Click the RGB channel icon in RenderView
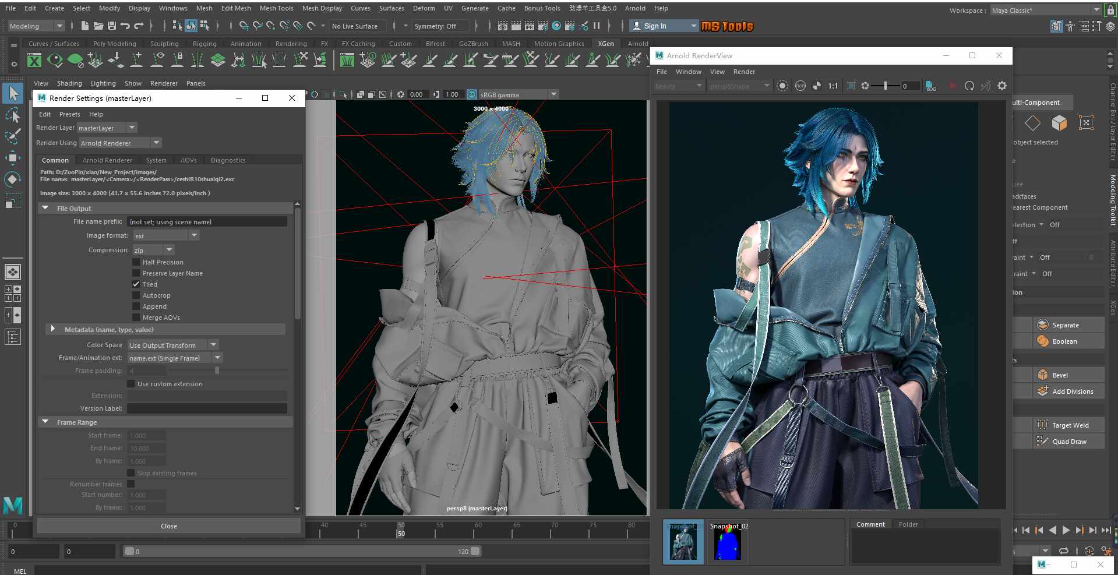The width and height of the screenshot is (1118, 575). pos(800,86)
